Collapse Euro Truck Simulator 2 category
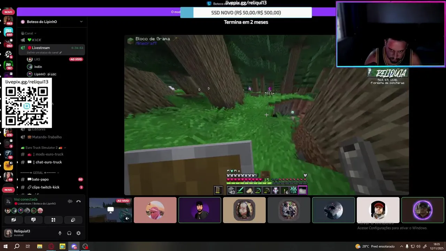Viewport: 446px width, 251px height. point(44,147)
